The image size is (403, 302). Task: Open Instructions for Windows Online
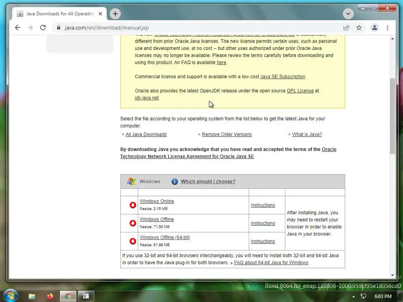(263, 205)
